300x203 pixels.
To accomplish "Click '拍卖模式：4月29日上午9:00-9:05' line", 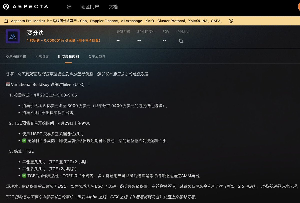I will 43,95.
